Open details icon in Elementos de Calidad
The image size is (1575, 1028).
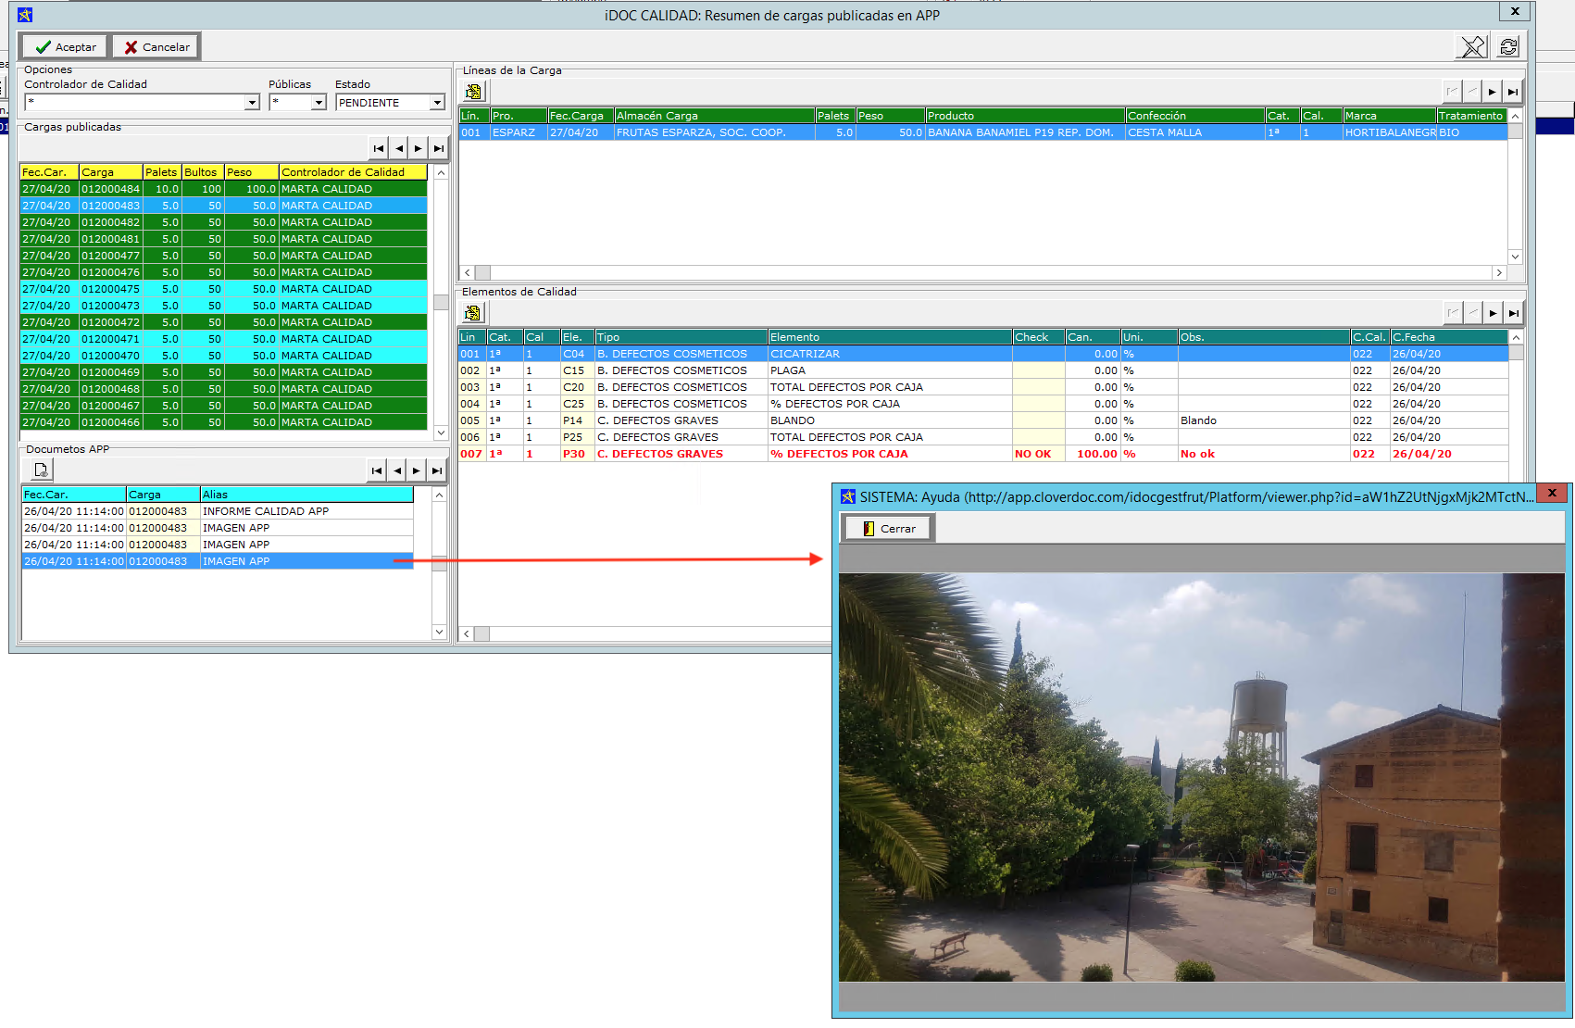click(x=474, y=313)
